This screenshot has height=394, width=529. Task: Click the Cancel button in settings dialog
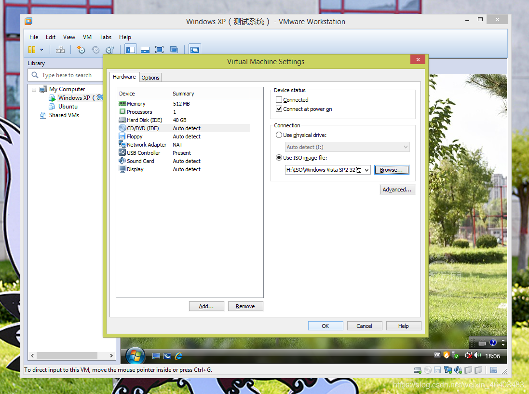click(365, 326)
